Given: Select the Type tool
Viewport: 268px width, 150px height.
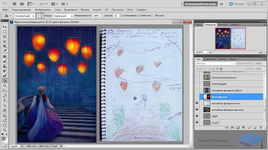Looking at the screenshot, I should [x=5, y=100].
